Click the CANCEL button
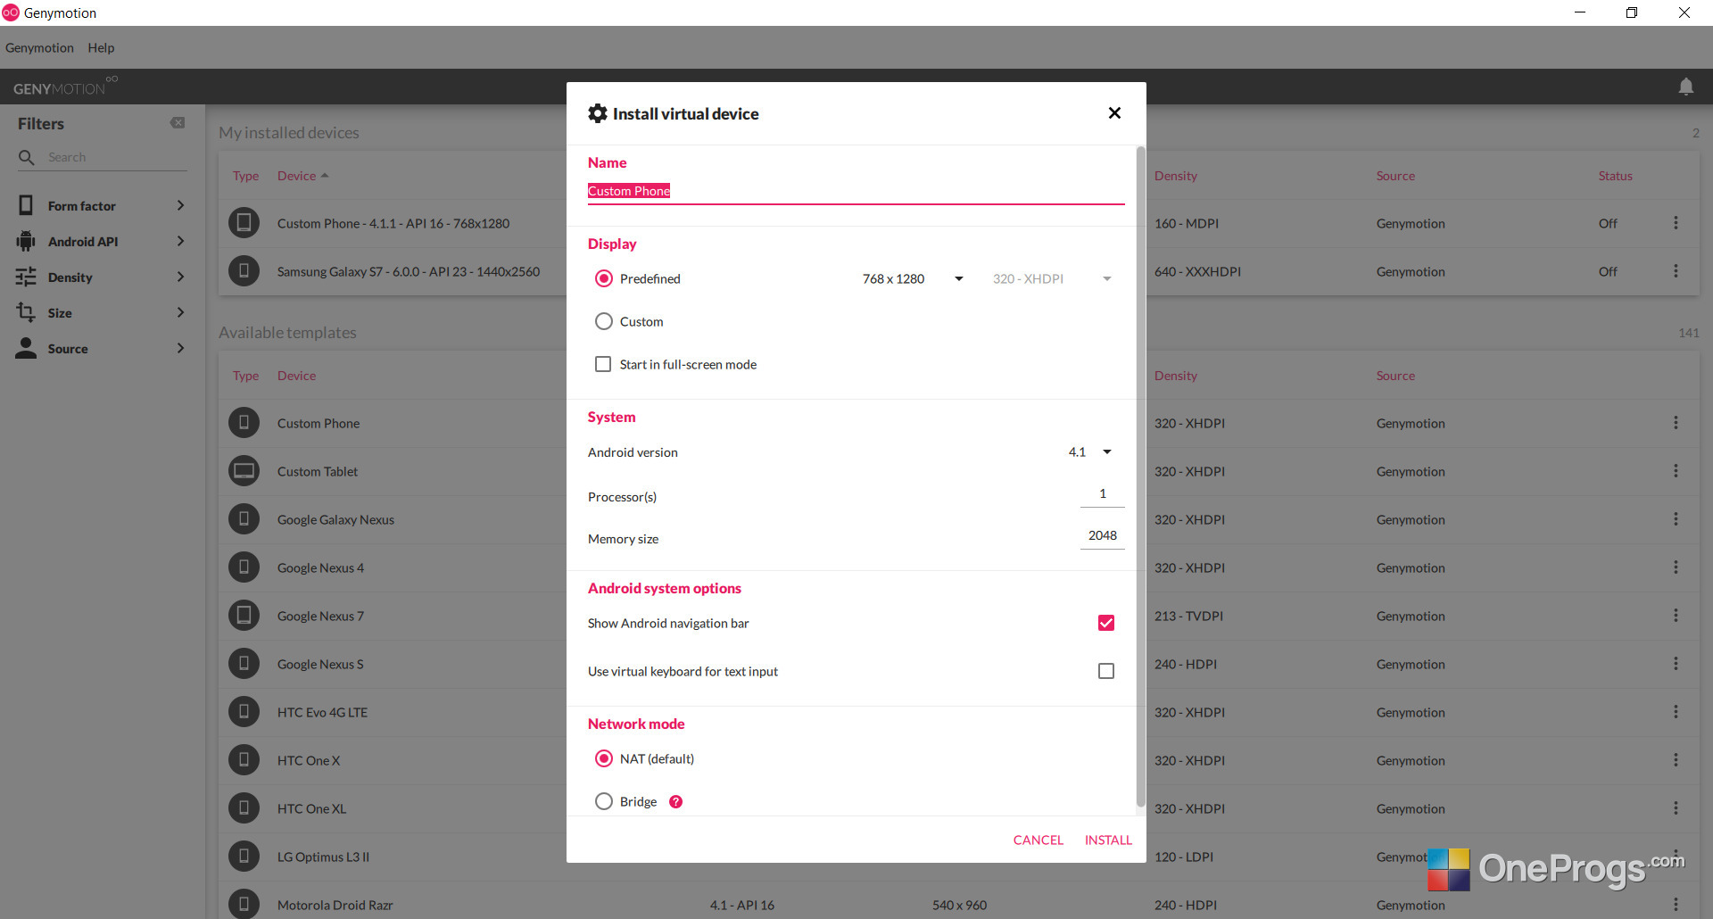Screen dimensions: 1713x919 click(x=1038, y=840)
